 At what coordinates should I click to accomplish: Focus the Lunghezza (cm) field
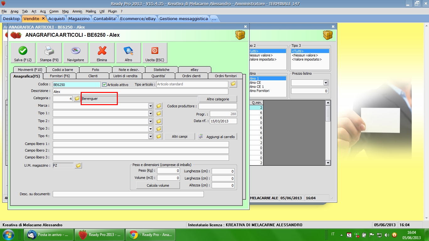point(223,171)
